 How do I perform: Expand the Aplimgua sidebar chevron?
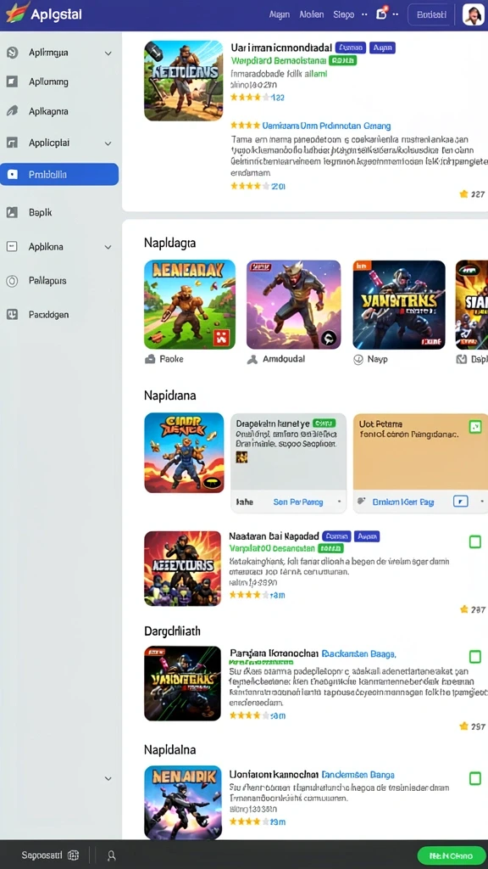tap(108, 53)
